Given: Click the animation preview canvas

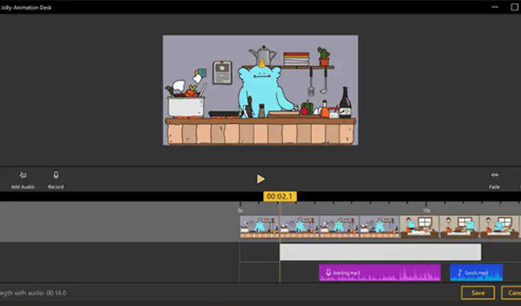Looking at the screenshot, I should click(x=260, y=90).
